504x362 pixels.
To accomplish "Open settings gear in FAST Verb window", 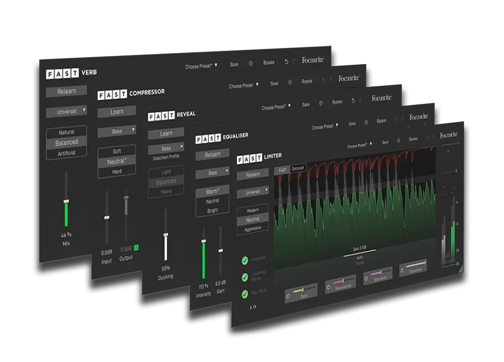I will tap(251, 64).
